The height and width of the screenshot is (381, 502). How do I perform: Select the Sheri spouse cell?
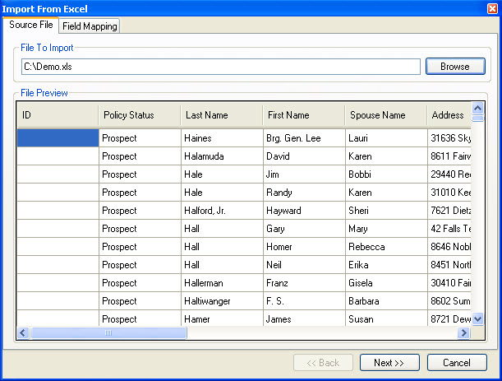[x=386, y=211]
